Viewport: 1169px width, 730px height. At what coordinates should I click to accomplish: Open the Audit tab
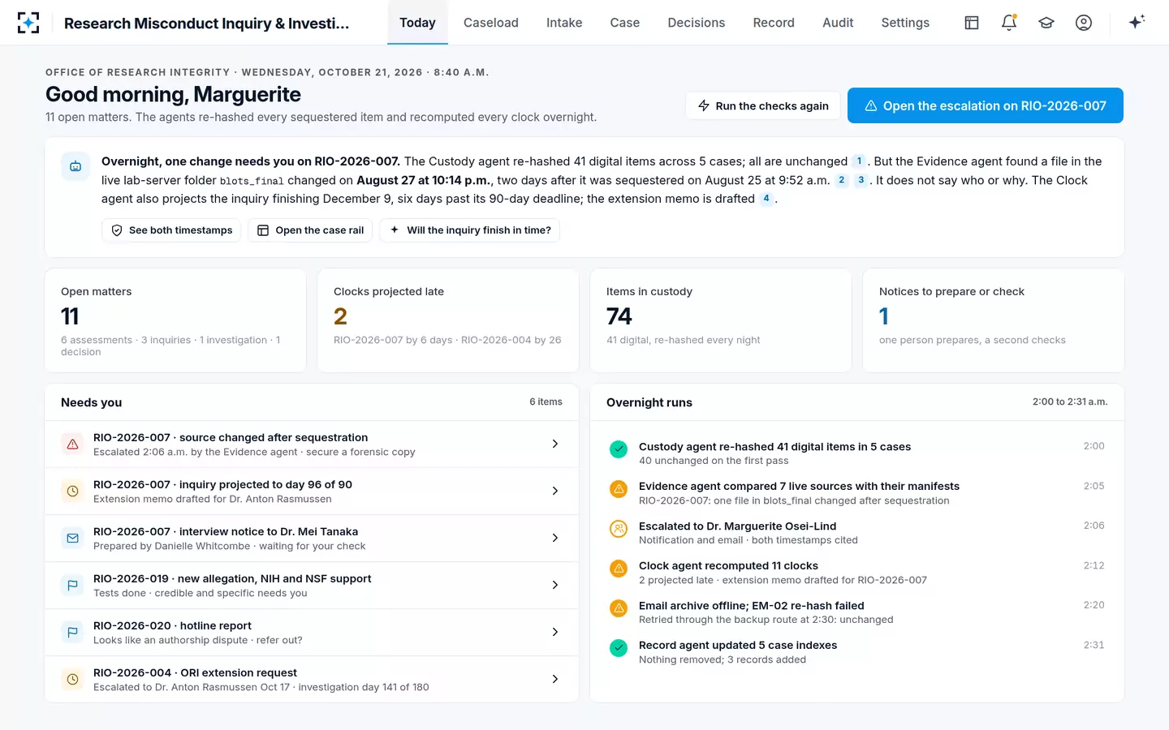838,23
